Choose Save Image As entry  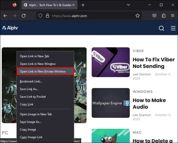pyautogui.click(x=45, y=122)
